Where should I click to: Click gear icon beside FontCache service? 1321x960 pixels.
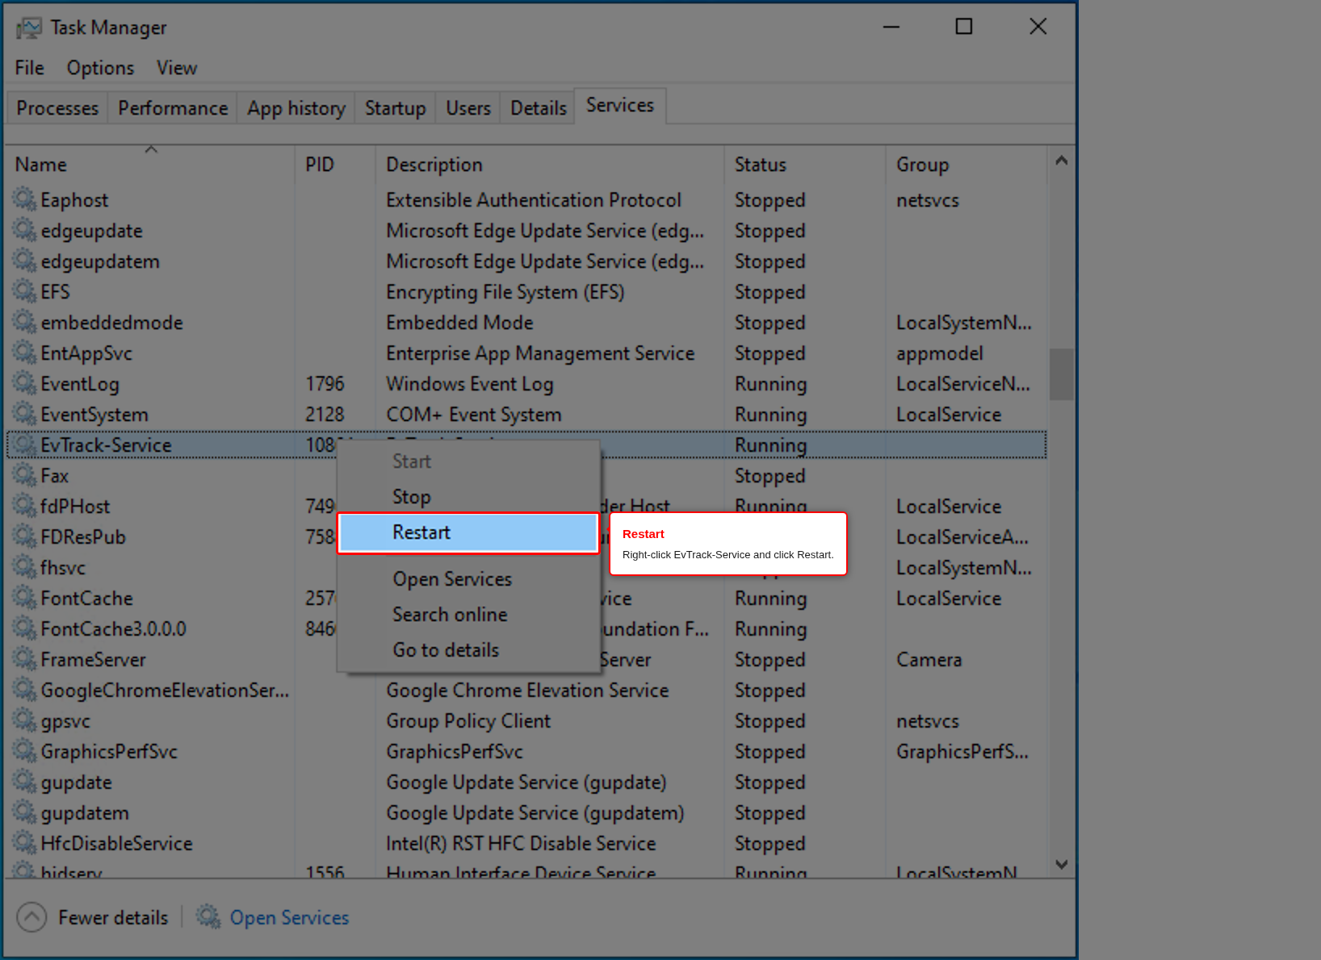pyautogui.click(x=25, y=597)
